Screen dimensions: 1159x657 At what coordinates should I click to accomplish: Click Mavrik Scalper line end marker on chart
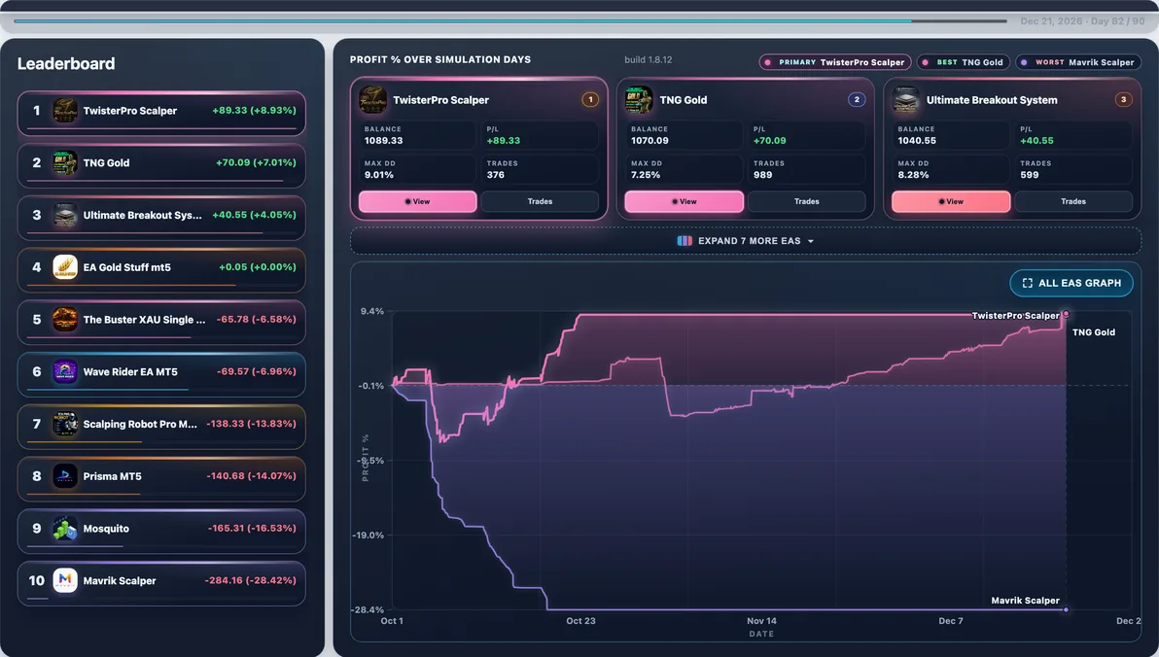coord(1065,609)
